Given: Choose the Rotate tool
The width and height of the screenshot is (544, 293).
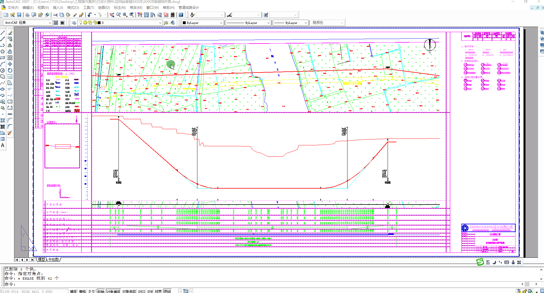Looking at the screenshot, I should (10, 70).
